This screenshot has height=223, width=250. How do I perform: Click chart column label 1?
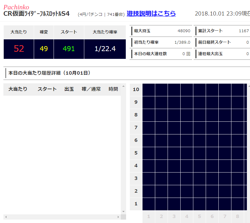(149, 216)
